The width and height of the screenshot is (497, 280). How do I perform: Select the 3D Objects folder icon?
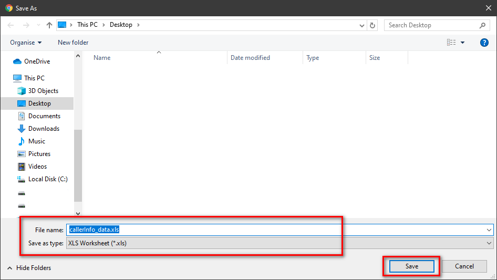pos(22,91)
